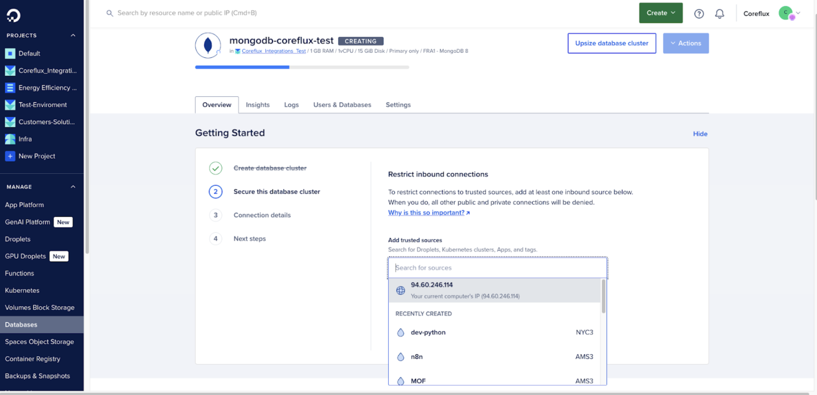The width and height of the screenshot is (817, 395).
Task: Open the 'Why is this so important?' link
Action: pyautogui.click(x=426, y=213)
